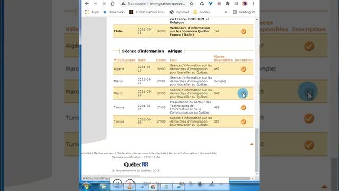Select the 200 places cell for Tunisie
This screenshot has width=339, height=191.
coord(217,121)
